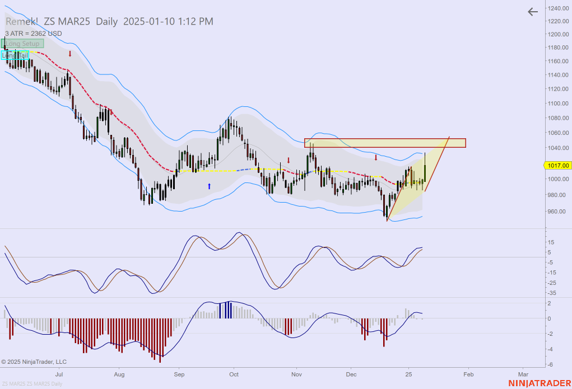This screenshot has width=572, height=389.
Task: Click the histogram axis value -6
Action: (550, 364)
